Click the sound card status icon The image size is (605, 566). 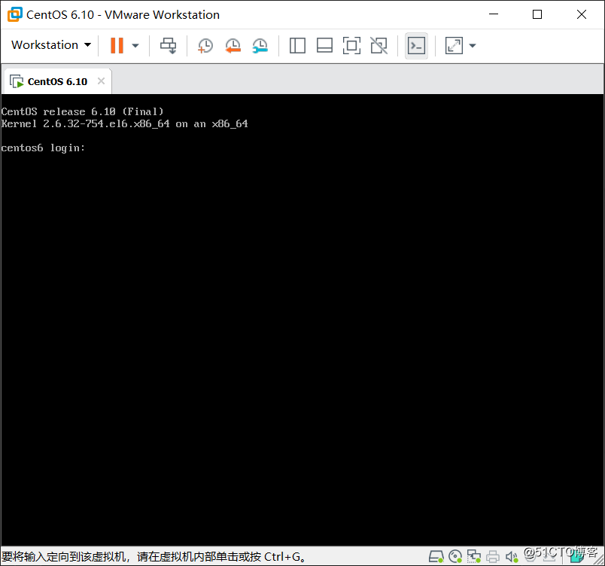(512, 556)
